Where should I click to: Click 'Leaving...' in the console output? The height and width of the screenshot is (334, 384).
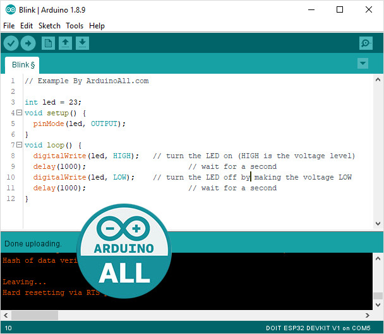[24, 282]
